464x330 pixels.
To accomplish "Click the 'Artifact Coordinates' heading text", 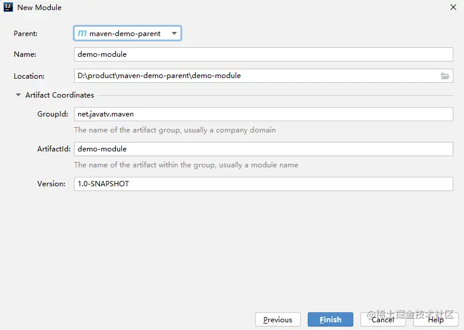I will 59,95.
